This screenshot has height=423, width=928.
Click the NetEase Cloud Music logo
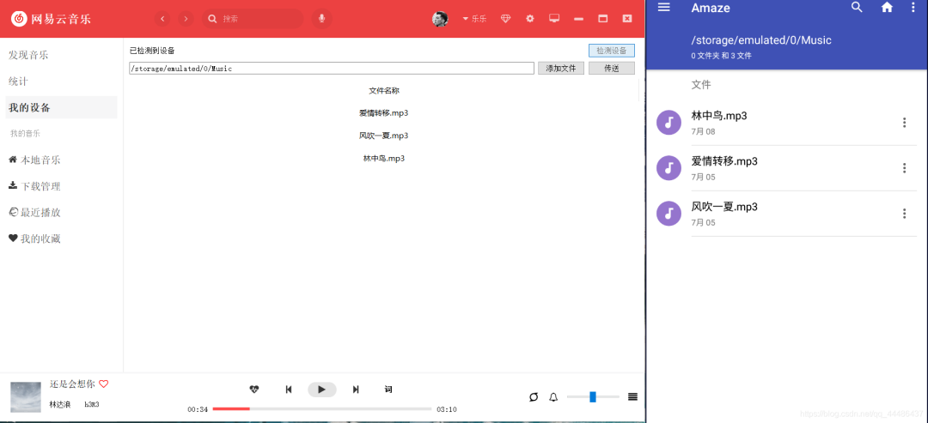point(51,19)
